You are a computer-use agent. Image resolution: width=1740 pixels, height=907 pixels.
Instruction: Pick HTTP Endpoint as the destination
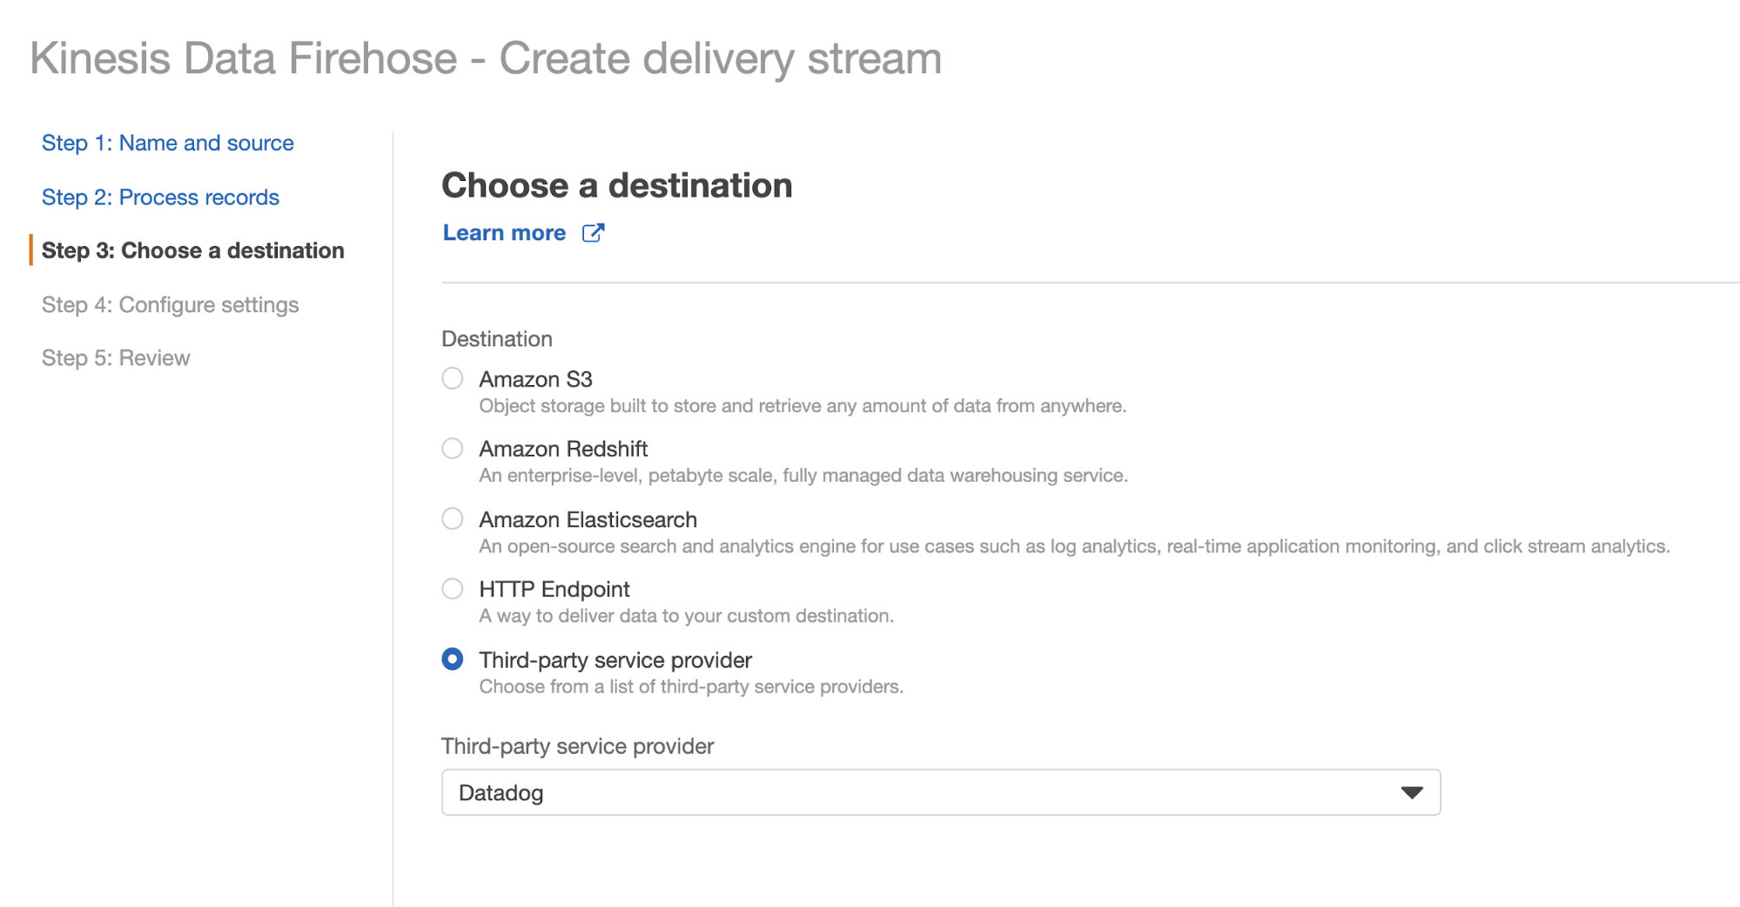pos(452,589)
